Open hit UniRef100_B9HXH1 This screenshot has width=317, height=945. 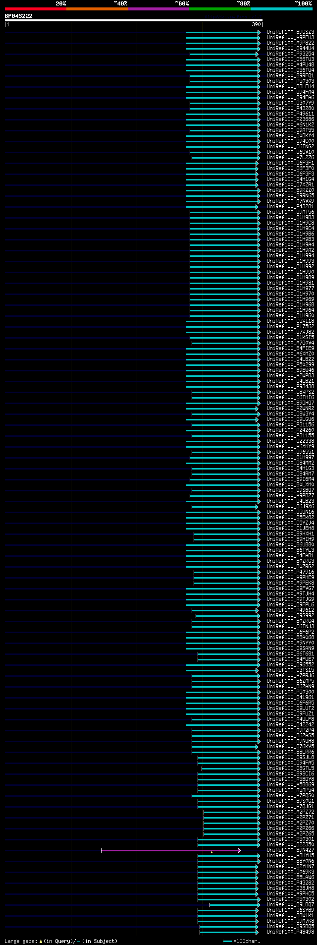click(290, 534)
